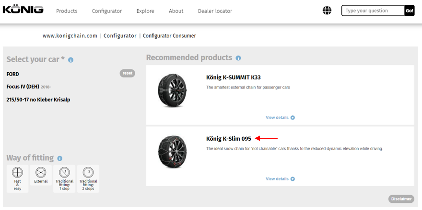The height and width of the screenshot is (210, 422).
Task: Click the Go! search button
Action: coord(409,11)
